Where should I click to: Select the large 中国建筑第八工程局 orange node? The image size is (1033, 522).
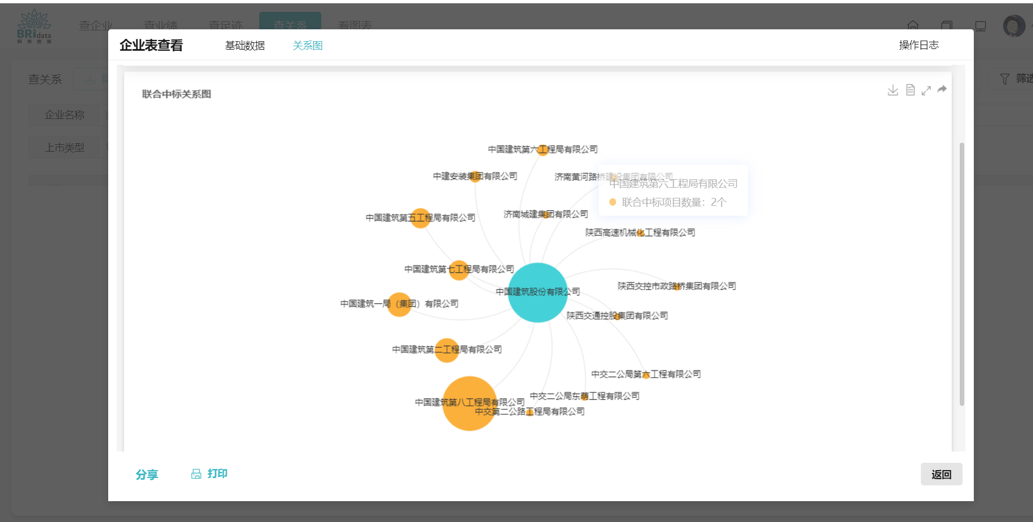[469, 404]
